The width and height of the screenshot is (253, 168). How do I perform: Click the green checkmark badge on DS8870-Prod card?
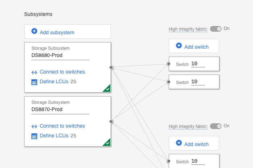(107, 143)
